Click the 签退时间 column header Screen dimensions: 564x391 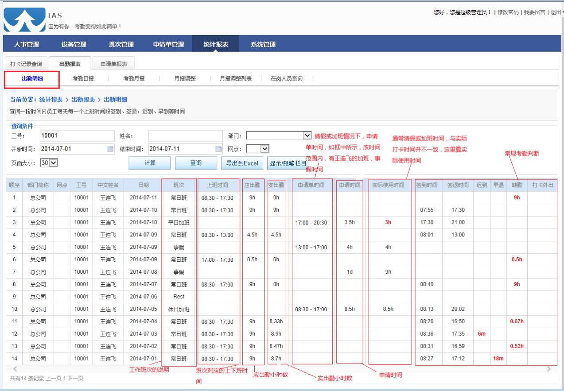coord(458,185)
